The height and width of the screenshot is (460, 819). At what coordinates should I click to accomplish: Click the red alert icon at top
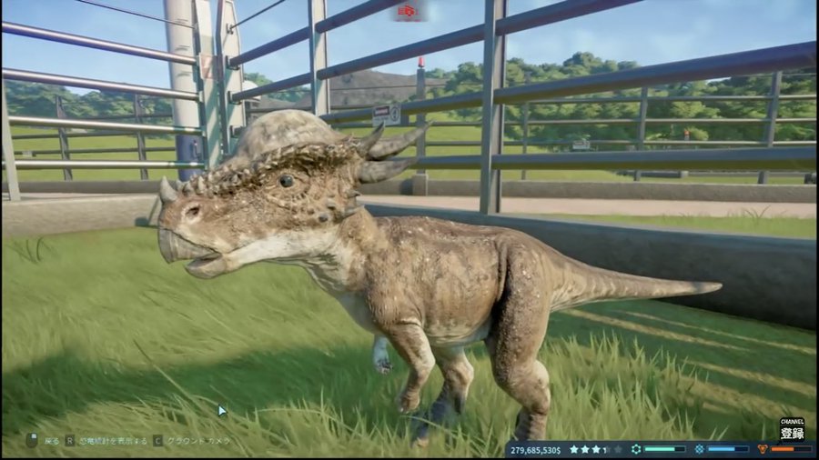(x=408, y=11)
